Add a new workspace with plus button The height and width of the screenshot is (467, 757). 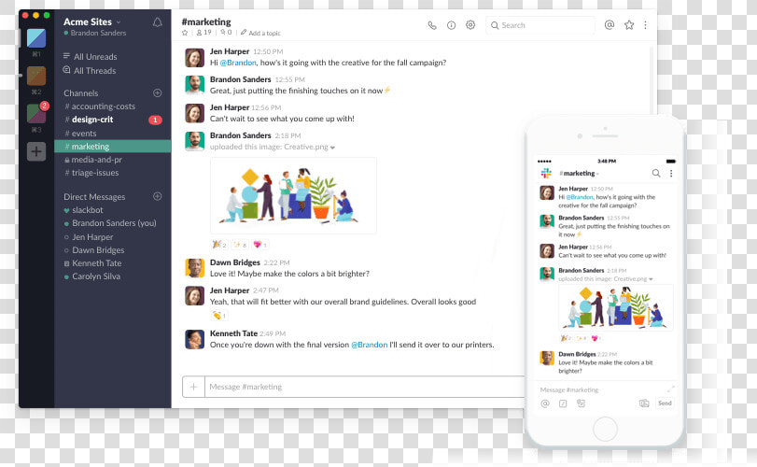coord(36,151)
